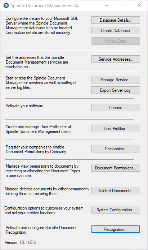Click the greyed-out Migrate Data button

(116, 41)
